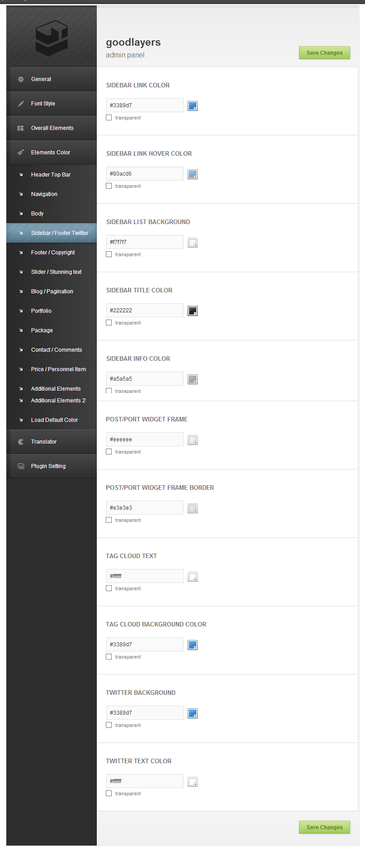Select the Navigation submenu item
This screenshot has width=365, height=846.
pos(44,194)
